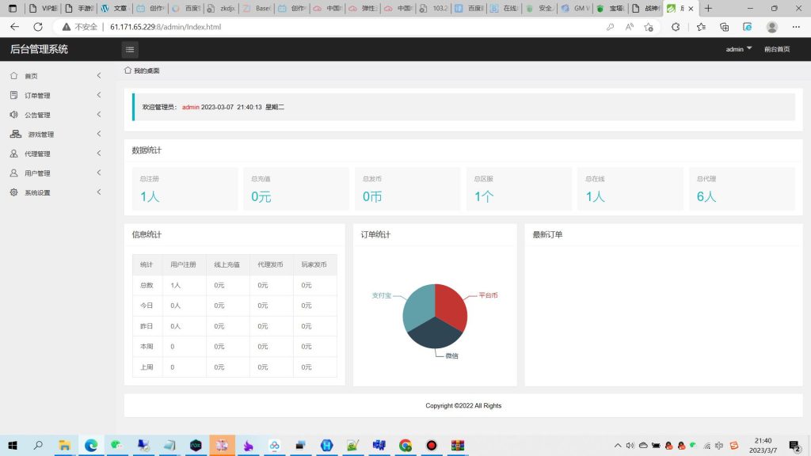811x456 pixels.
Task: Expand 订单管理 using its chevron arrow
Action: (x=99, y=95)
